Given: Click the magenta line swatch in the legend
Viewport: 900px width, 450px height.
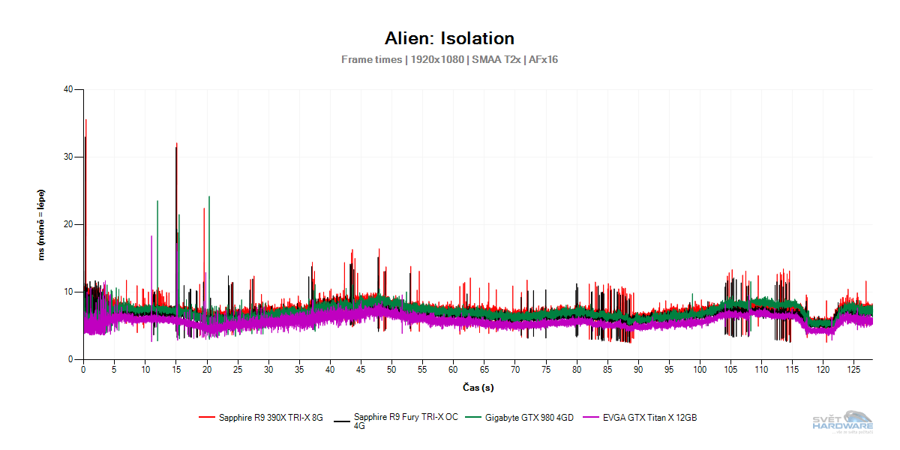Looking at the screenshot, I should (x=591, y=418).
